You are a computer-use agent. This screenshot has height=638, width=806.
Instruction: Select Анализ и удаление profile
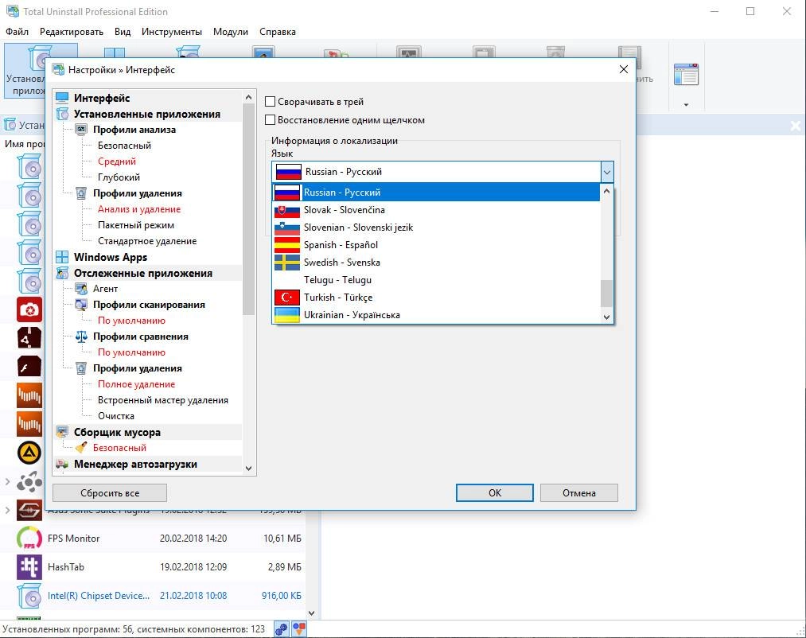pos(139,209)
